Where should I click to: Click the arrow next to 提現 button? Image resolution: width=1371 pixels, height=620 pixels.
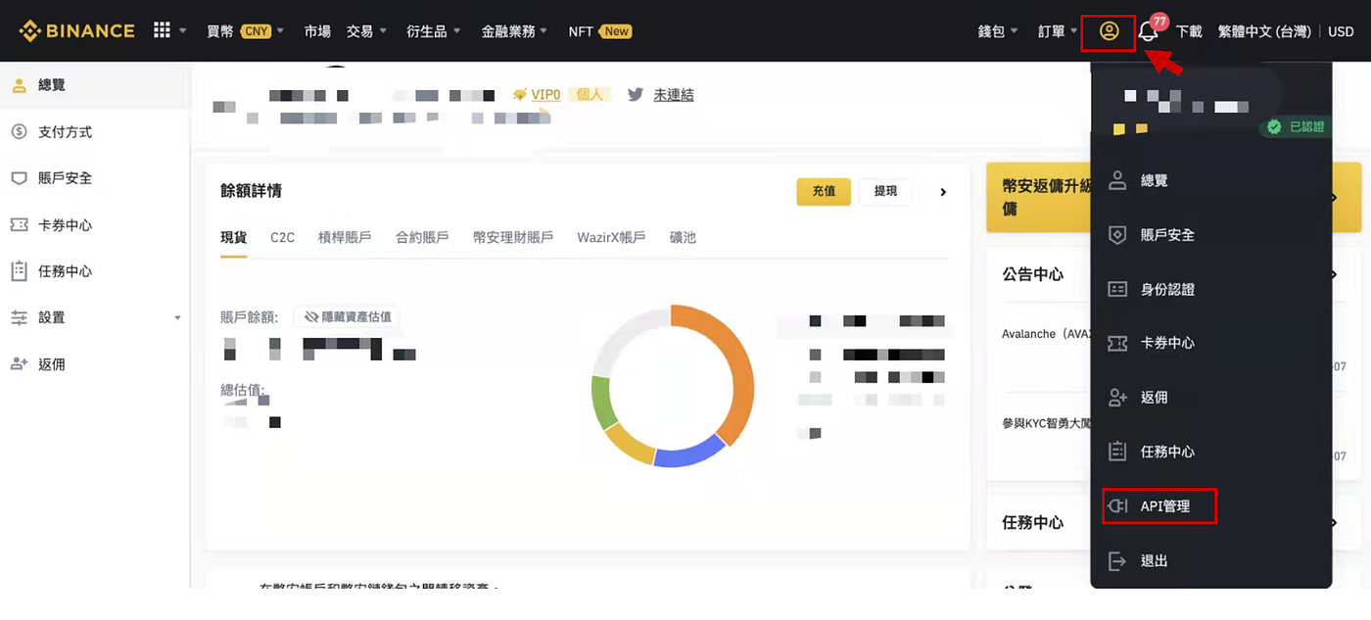pyautogui.click(x=943, y=192)
